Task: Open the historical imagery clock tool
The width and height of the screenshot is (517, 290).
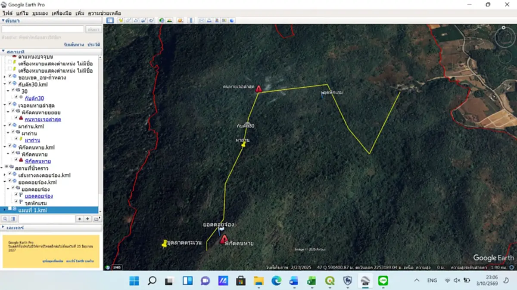Action: (162, 20)
